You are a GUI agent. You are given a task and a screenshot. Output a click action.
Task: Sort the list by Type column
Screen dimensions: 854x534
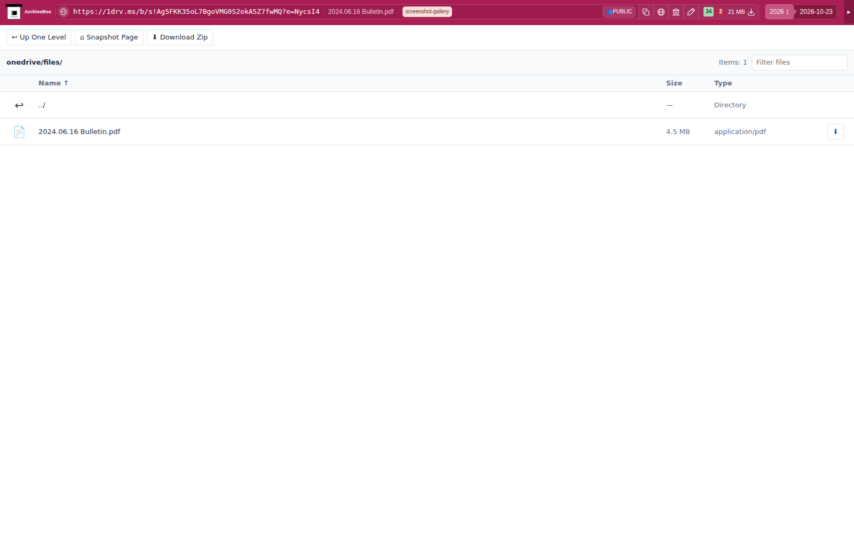pyautogui.click(x=723, y=83)
